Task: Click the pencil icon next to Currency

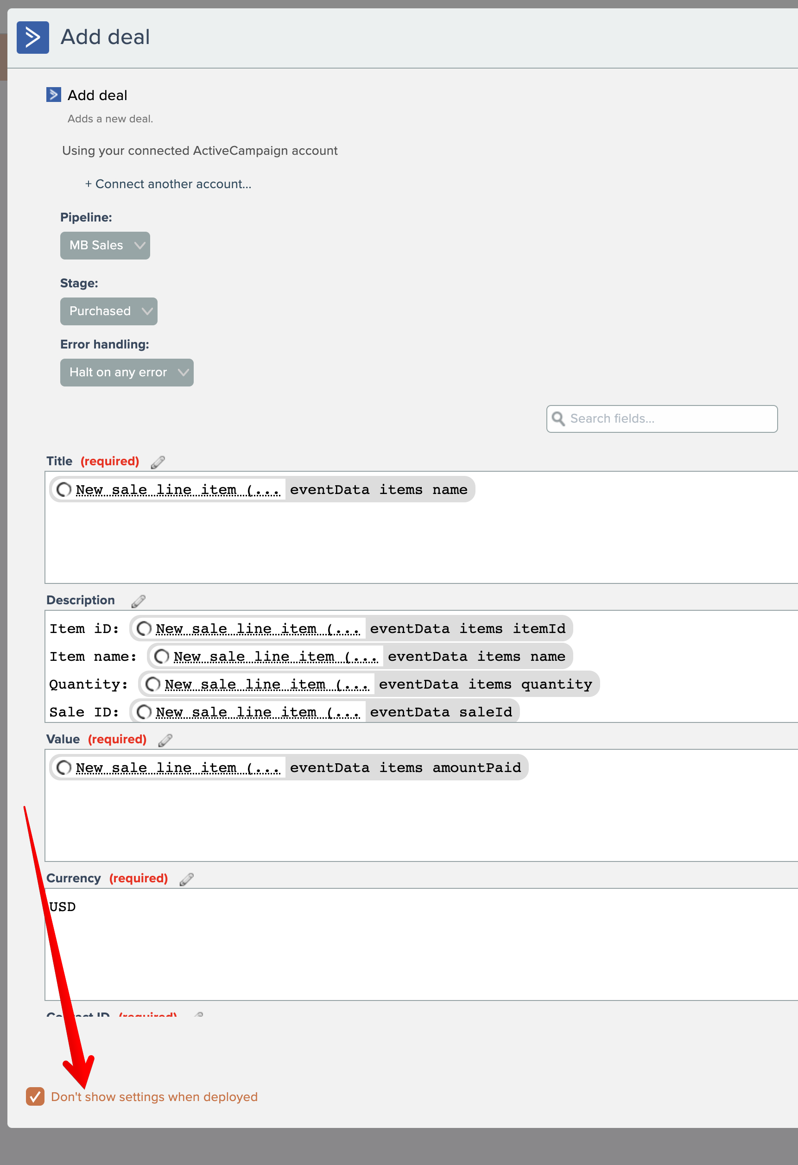Action: coord(186,879)
